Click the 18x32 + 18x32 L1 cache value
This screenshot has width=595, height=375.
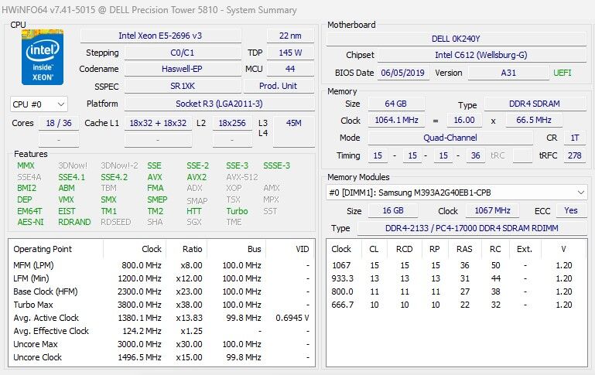[x=159, y=123]
